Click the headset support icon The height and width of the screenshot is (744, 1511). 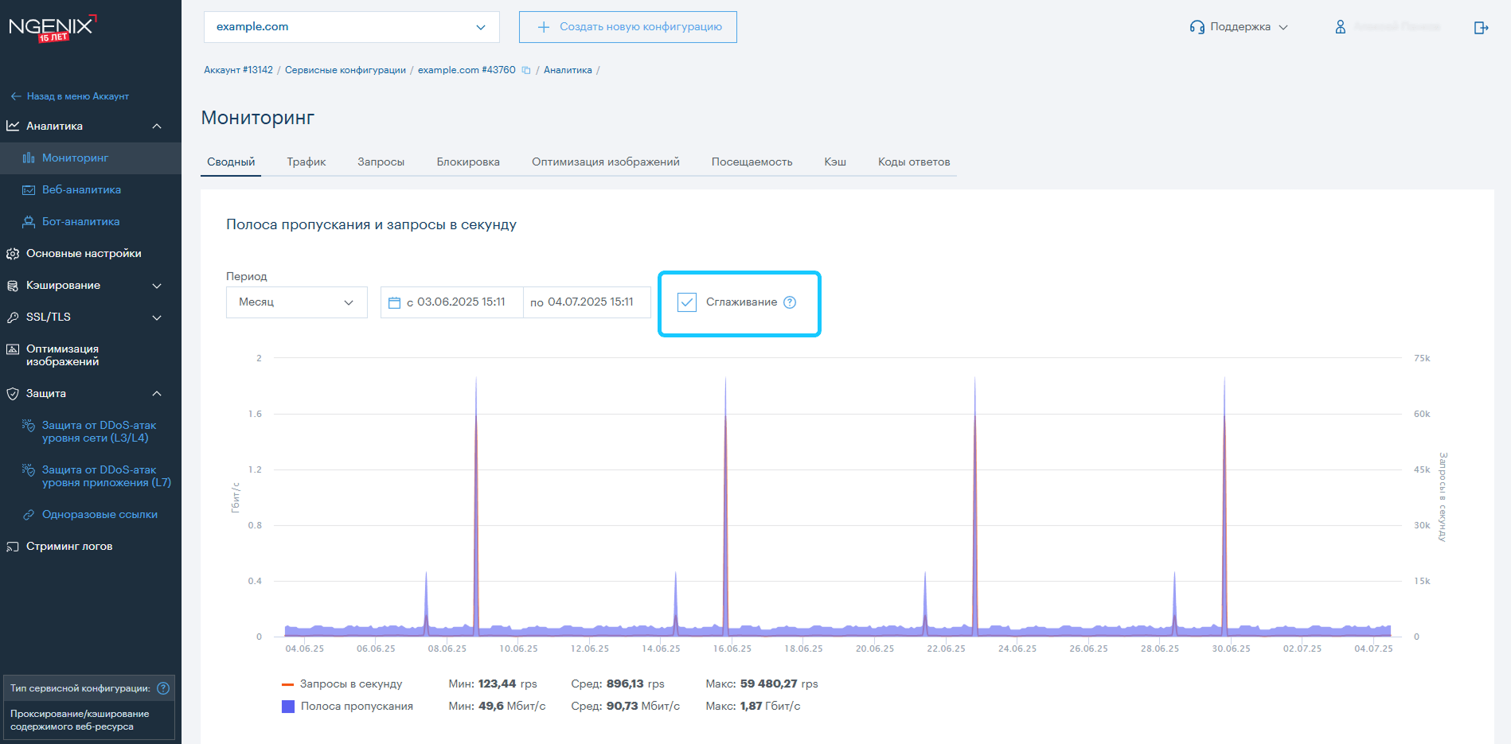1197,27
